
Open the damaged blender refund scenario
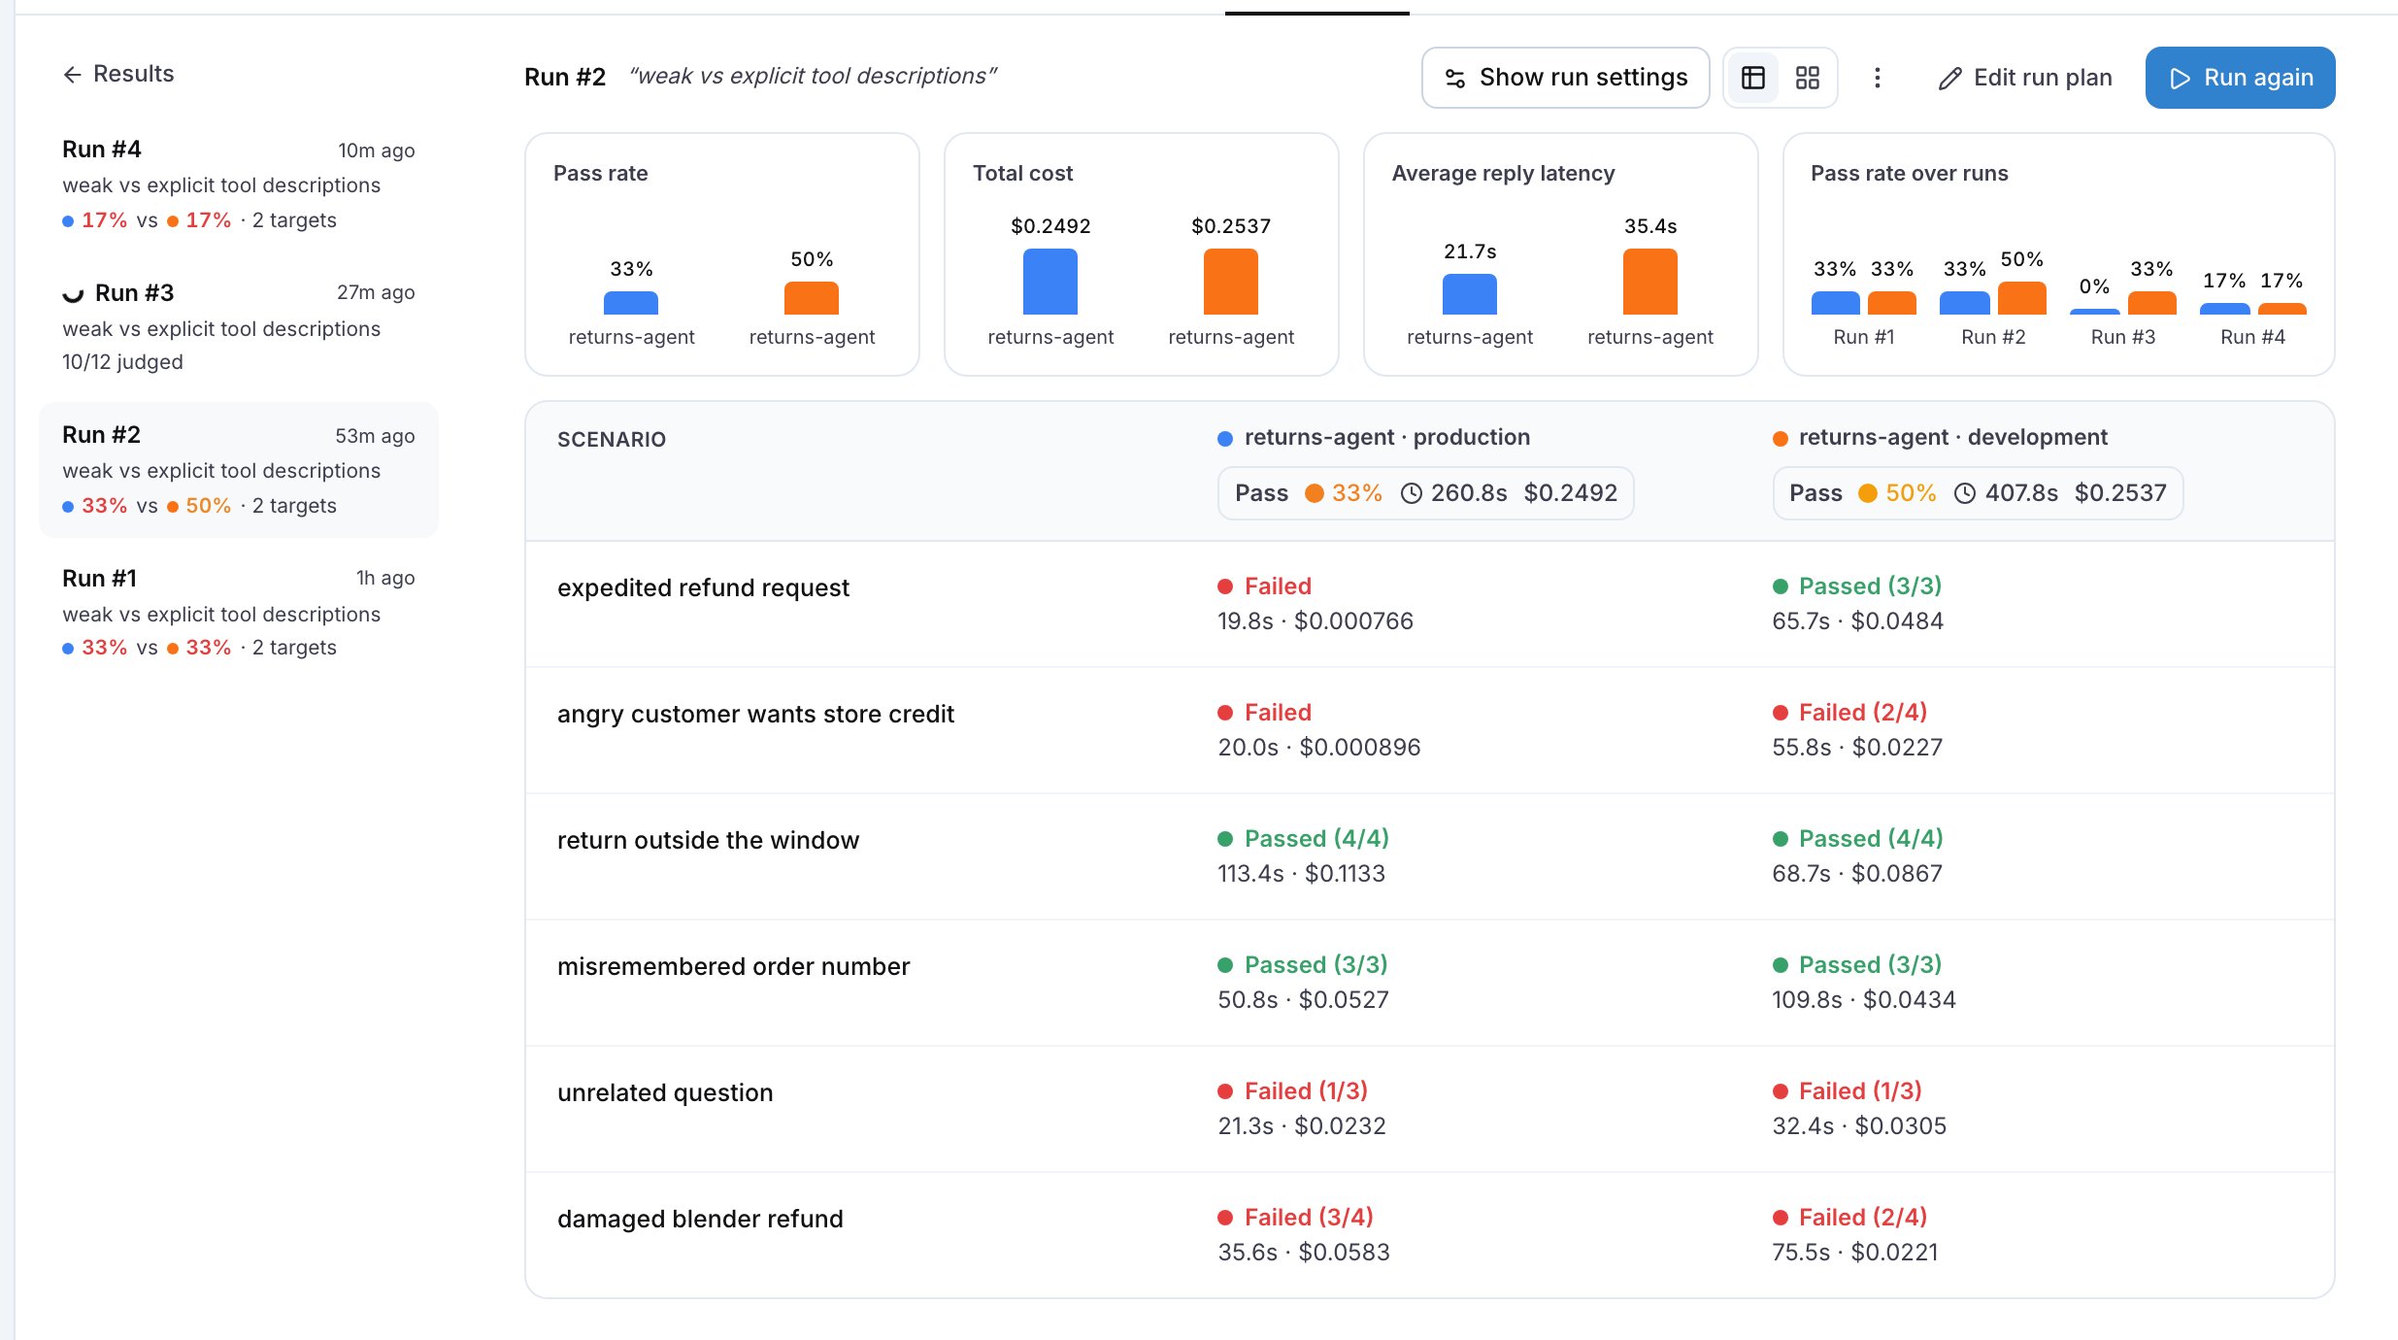1429,1234
